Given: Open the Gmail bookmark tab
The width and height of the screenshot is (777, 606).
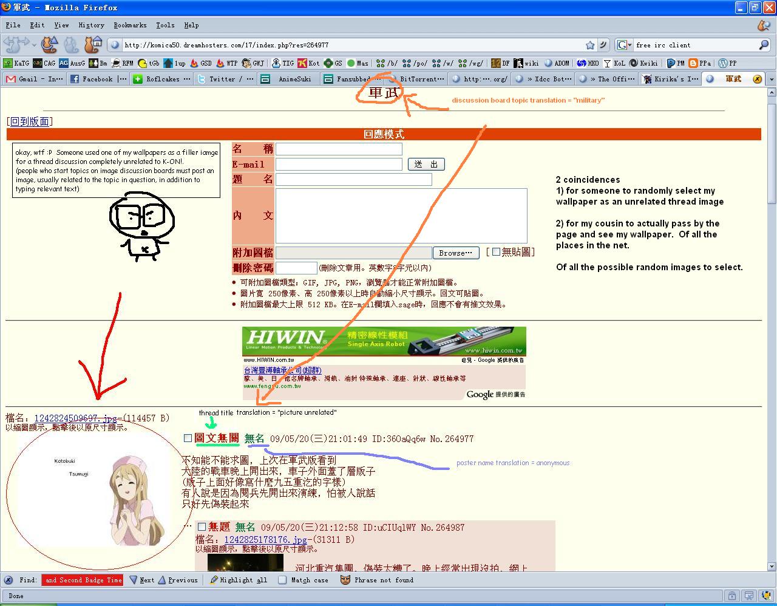Looking at the screenshot, I should pos(35,79).
